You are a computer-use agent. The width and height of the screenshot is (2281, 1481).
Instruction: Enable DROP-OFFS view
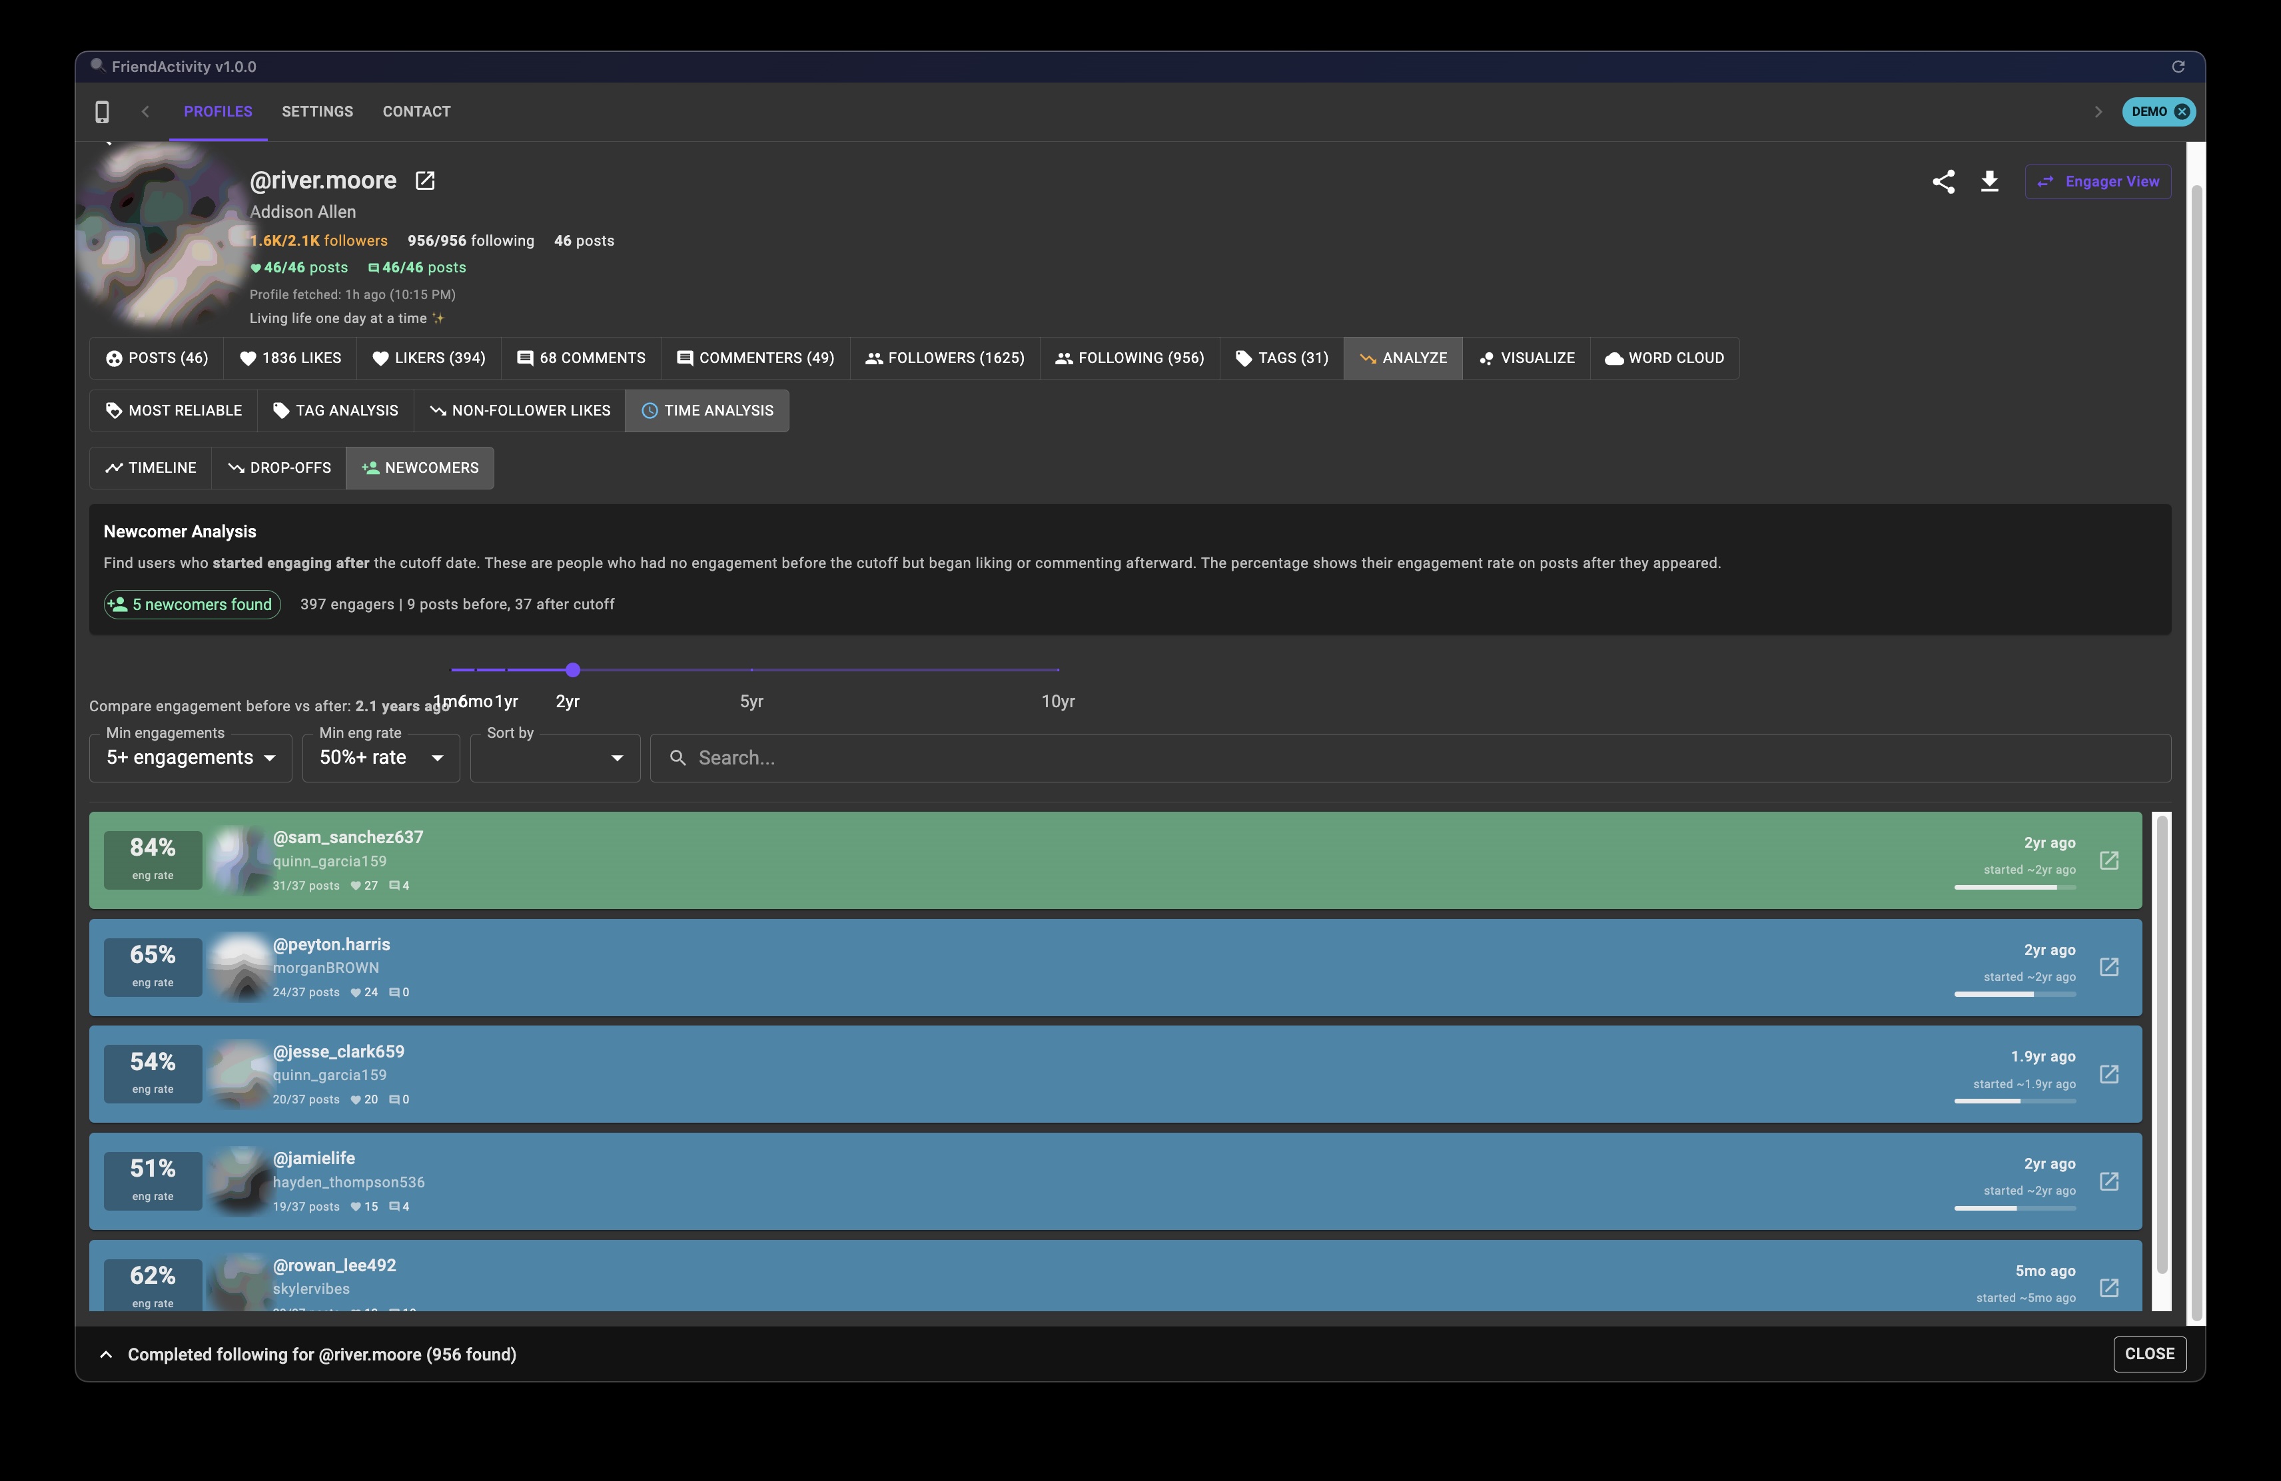(278, 467)
